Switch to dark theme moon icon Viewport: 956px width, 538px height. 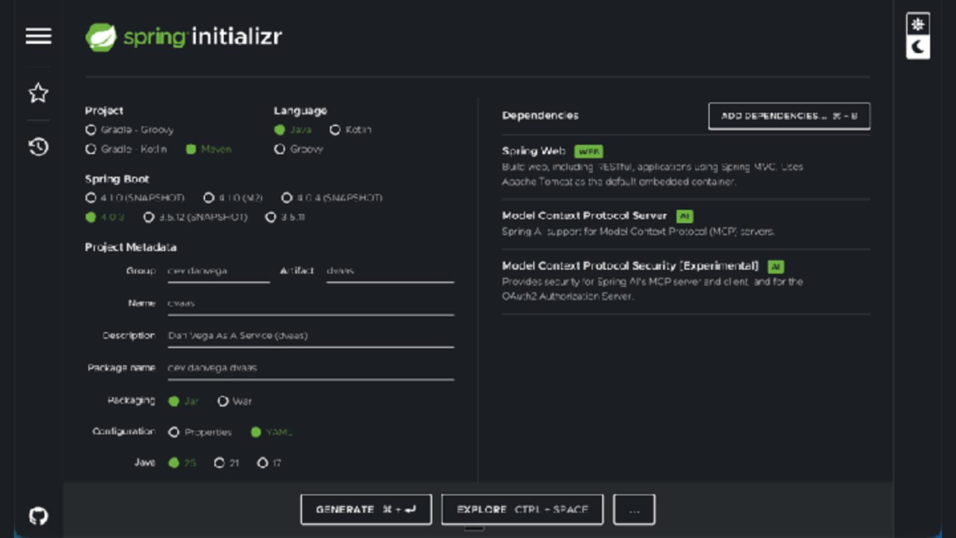[918, 47]
